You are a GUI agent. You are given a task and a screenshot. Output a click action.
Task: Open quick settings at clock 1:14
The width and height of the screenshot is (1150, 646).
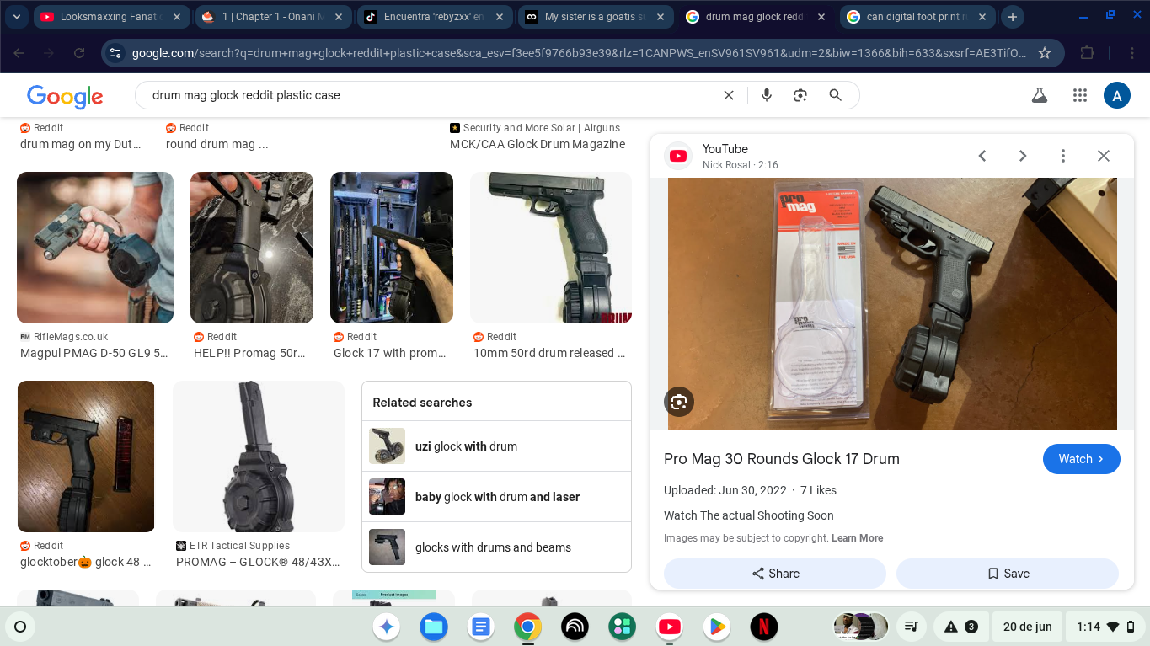pyautogui.click(x=1106, y=627)
